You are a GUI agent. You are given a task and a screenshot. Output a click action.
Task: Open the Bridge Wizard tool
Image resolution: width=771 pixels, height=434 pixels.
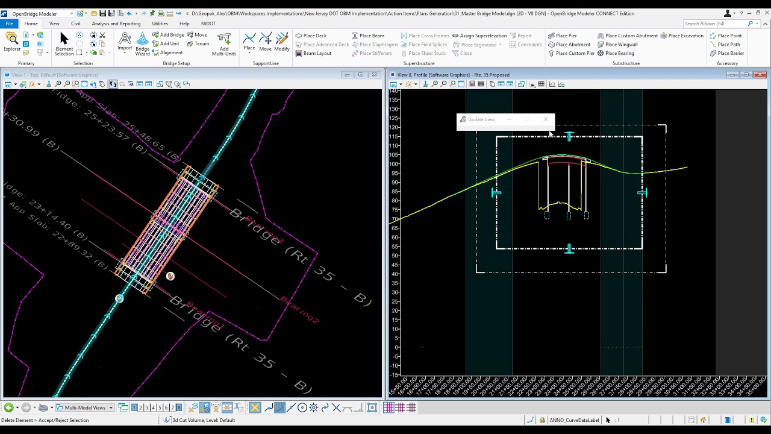click(x=142, y=43)
